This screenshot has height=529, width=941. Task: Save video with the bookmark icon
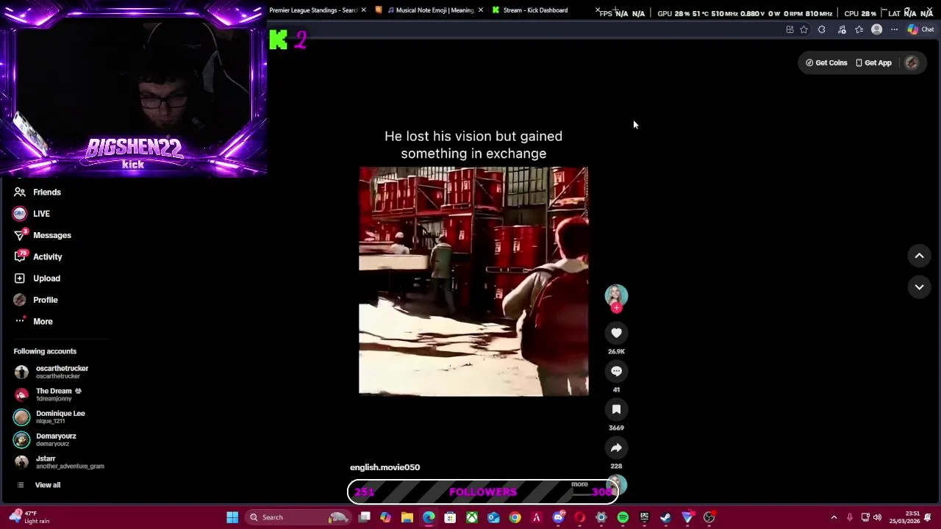[616, 409]
